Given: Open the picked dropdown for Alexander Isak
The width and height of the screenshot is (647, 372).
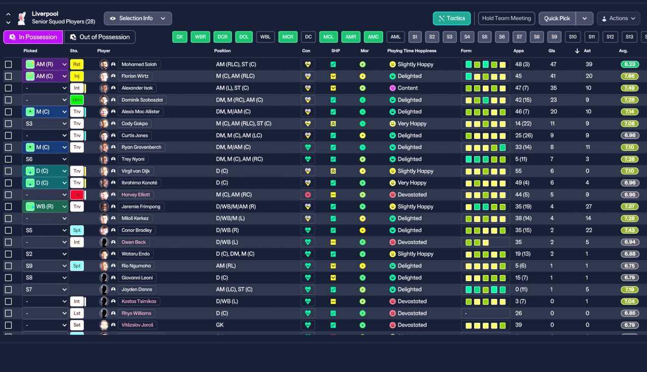Looking at the screenshot, I should (x=45, y=88).
